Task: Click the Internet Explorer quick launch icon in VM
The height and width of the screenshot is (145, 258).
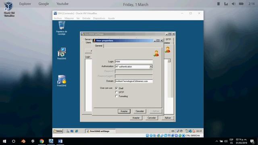Action: 77,131
